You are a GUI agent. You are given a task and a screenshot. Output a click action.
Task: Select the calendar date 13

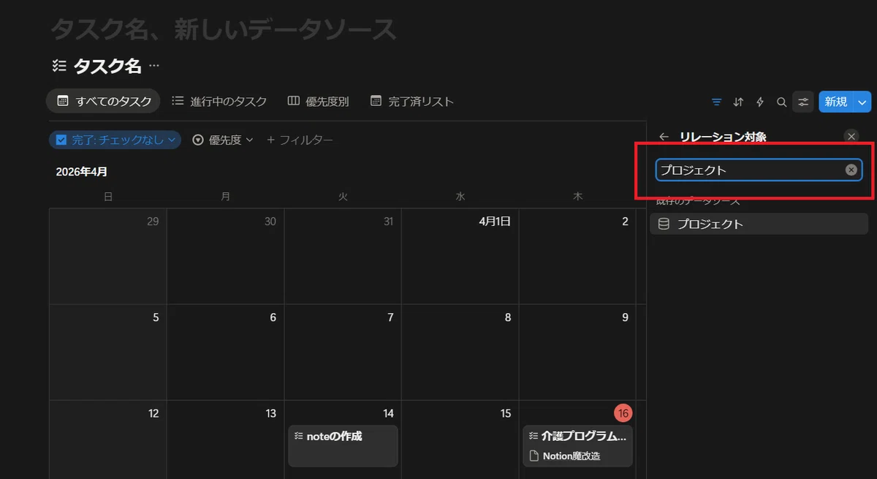pos(270,413)
